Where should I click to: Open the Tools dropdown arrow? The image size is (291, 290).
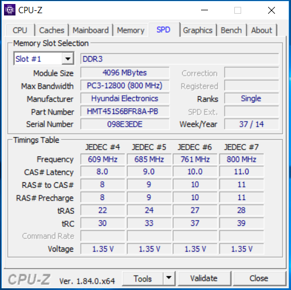169,278
